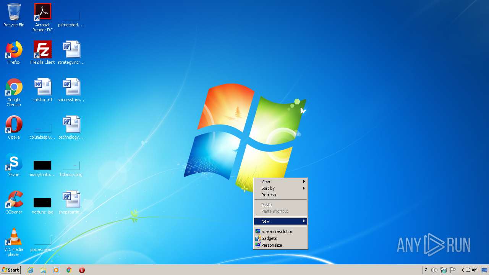Open FileZilla Client shortcut

pos(42,53)
